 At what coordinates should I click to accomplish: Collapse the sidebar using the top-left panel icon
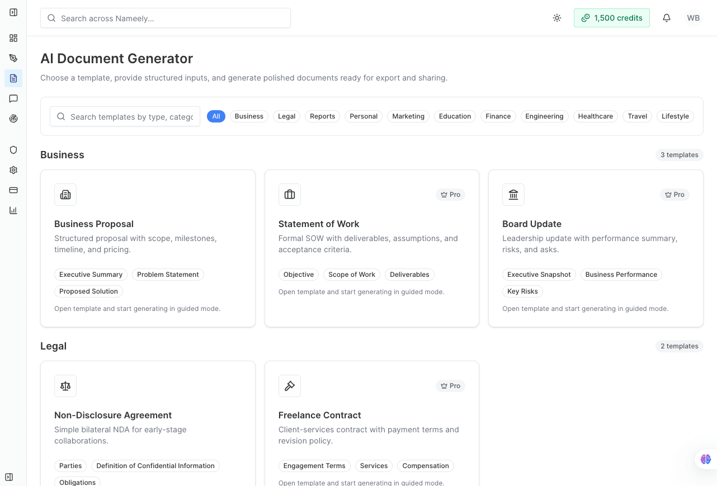pyautogui.click(x=13, y=12)
